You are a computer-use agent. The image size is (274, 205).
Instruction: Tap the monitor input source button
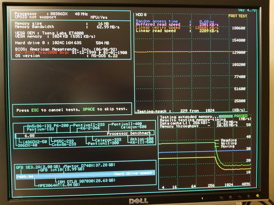(221, 197)
